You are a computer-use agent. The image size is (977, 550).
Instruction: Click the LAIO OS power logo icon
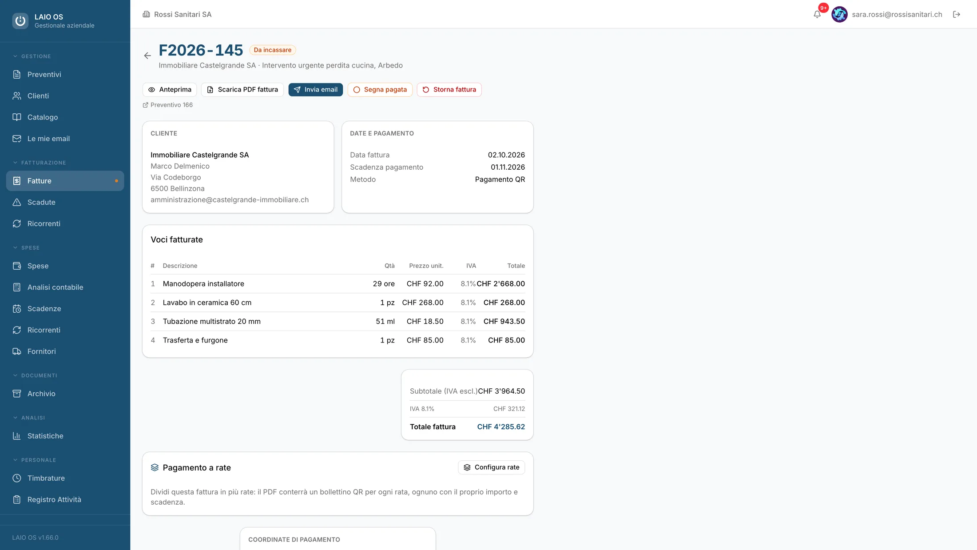(x=20, y=20)
